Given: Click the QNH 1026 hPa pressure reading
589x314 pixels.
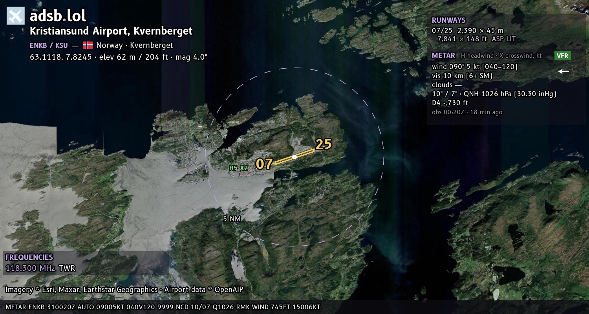Looking at the screenshot, I should pyautogui.click(x=510, y=94).
